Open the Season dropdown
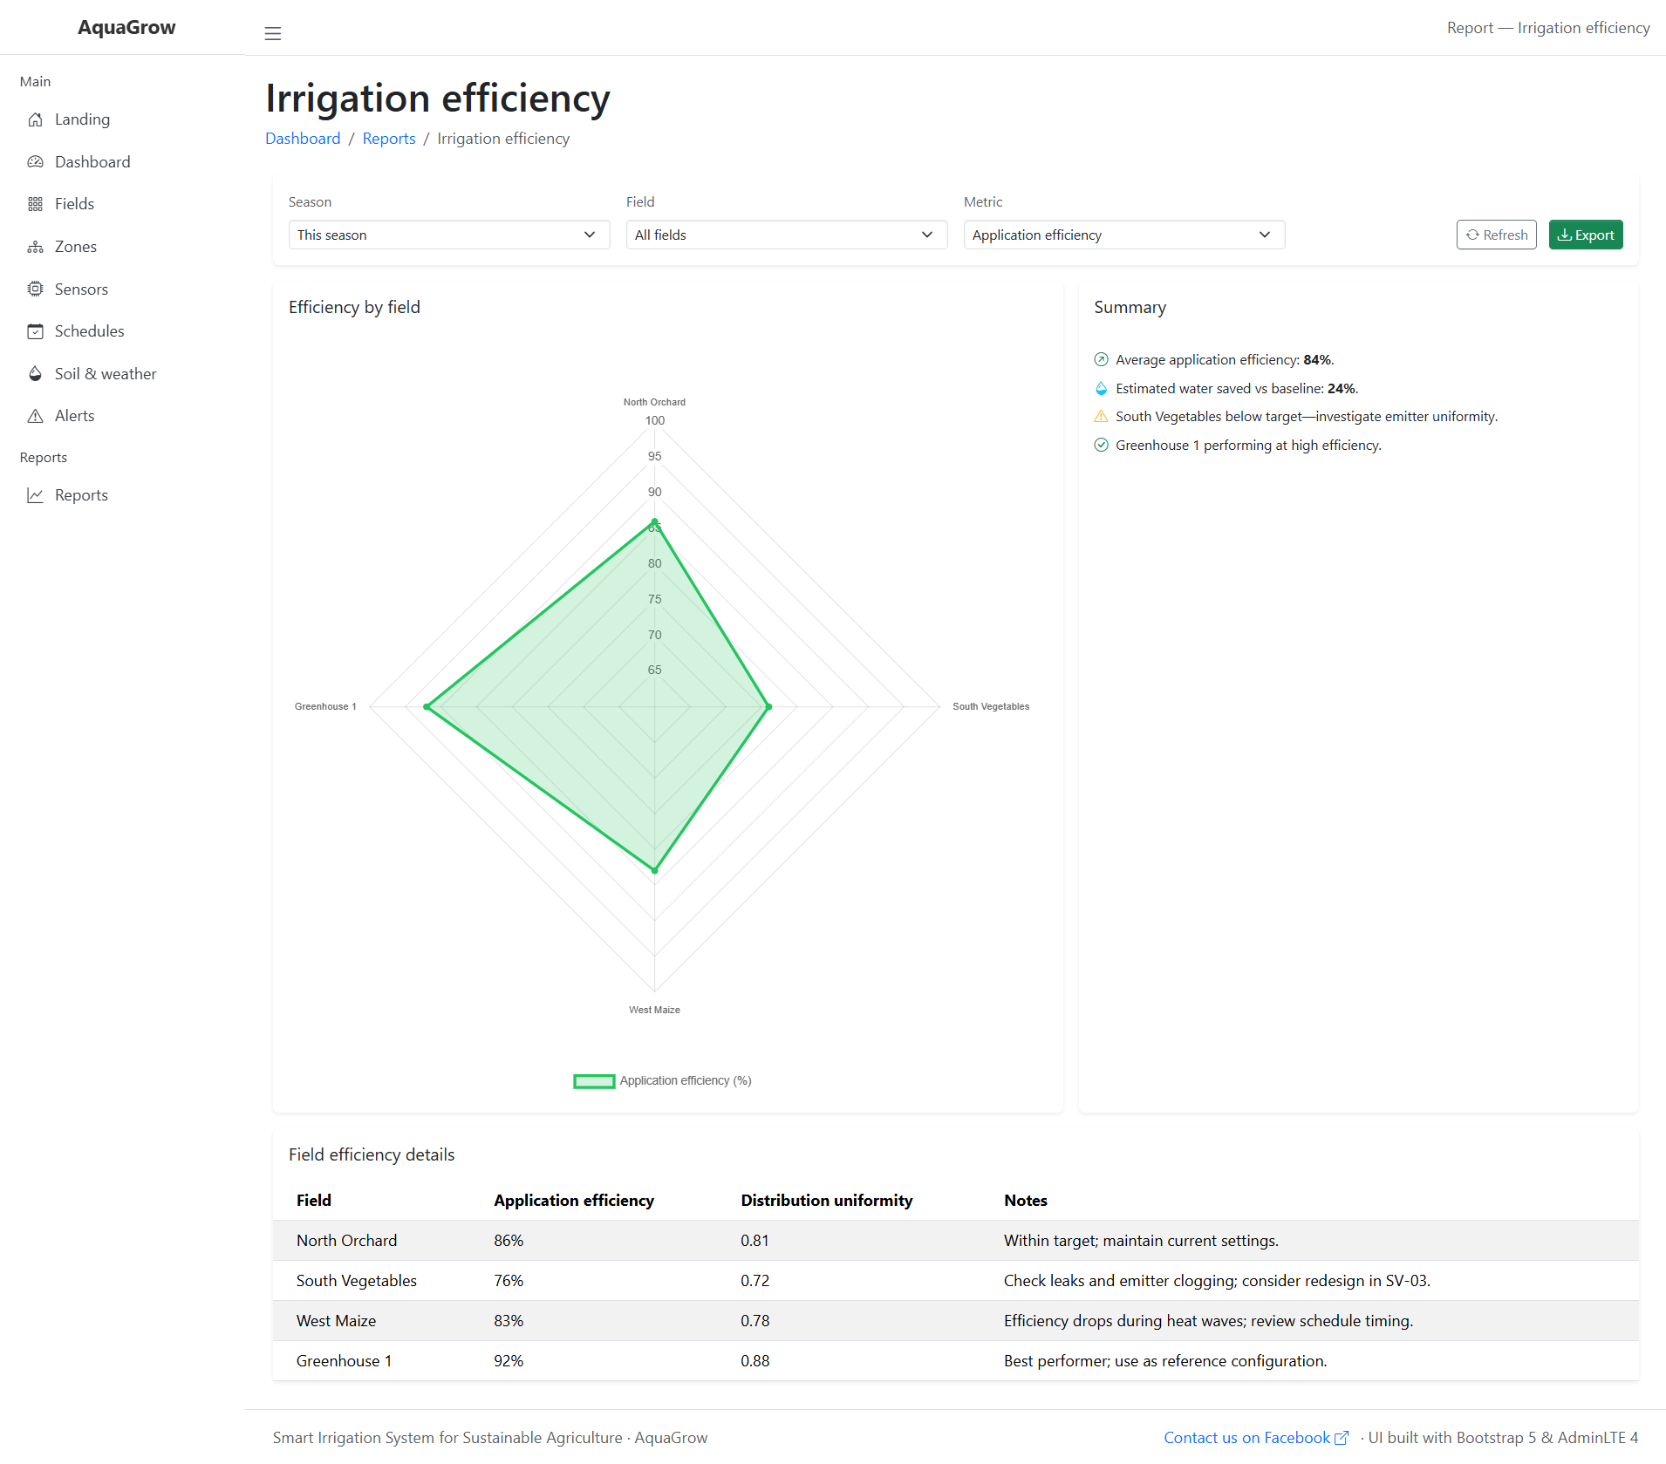This screenshot has width=1666, height=1464. tap(448, 235)
